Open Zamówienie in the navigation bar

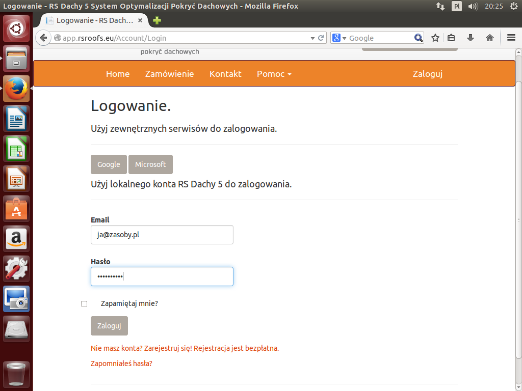[169, 74]
